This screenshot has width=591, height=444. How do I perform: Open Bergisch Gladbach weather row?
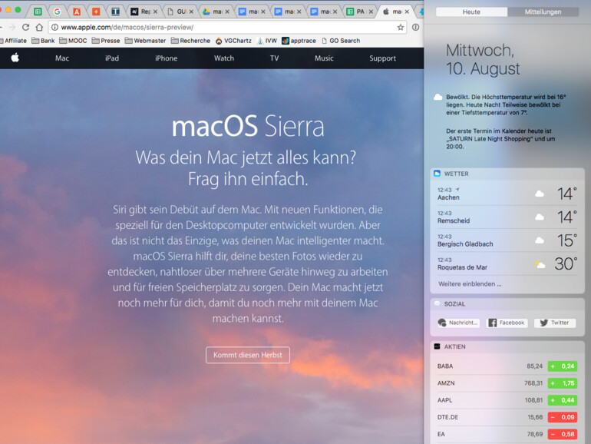pyautogui.click(x=507, y=240)
